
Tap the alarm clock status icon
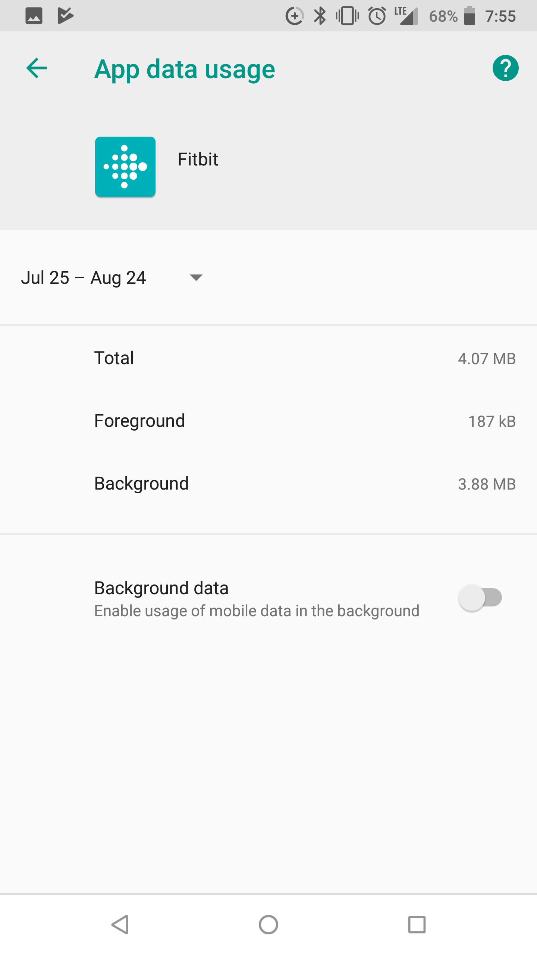point(377,16)
